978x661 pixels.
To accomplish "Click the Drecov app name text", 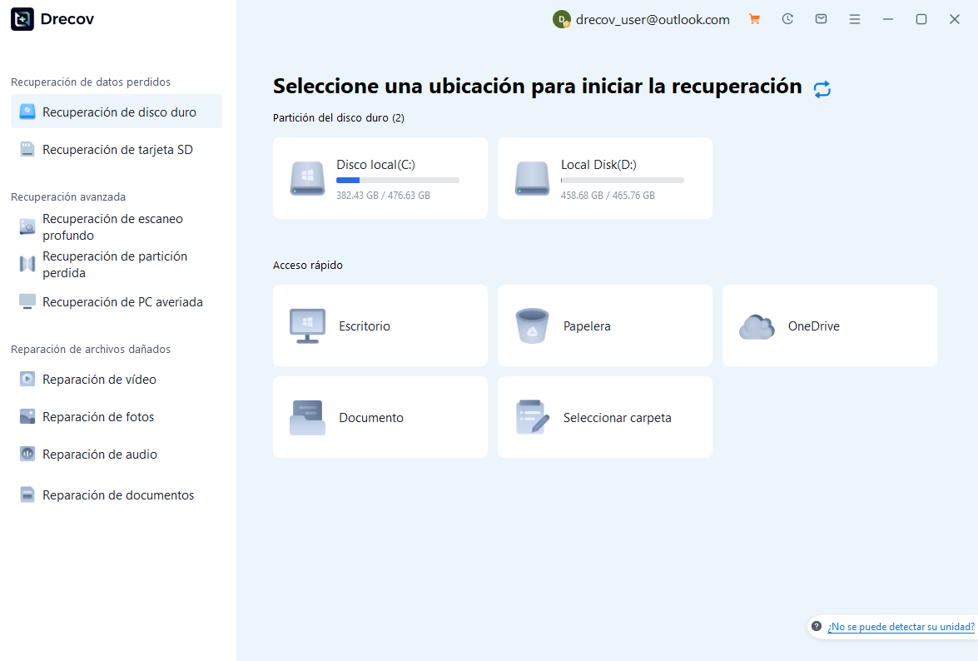I will (x=67, y=19).
